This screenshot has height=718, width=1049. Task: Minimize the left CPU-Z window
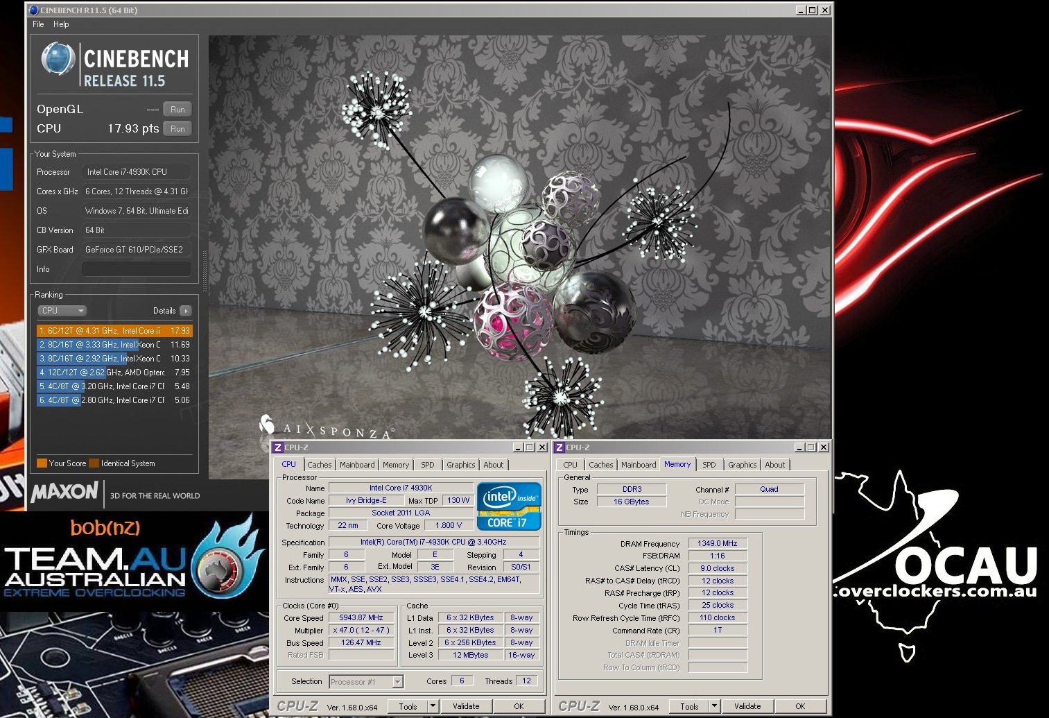517,447
